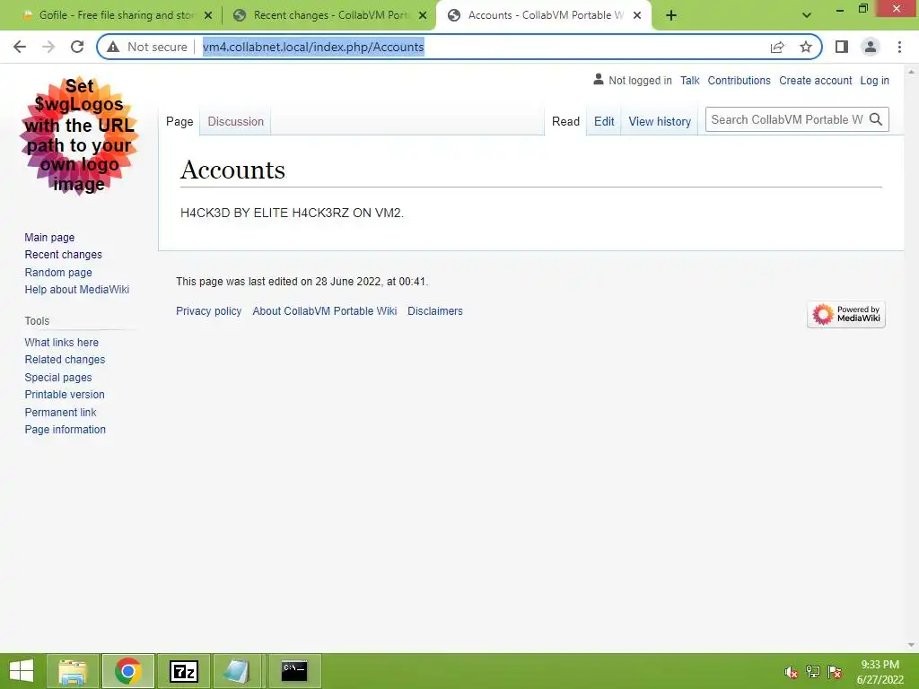This screenshot has height=689, width=919.
Task: Open the Disclaimers link
Action: coord(435,311)
